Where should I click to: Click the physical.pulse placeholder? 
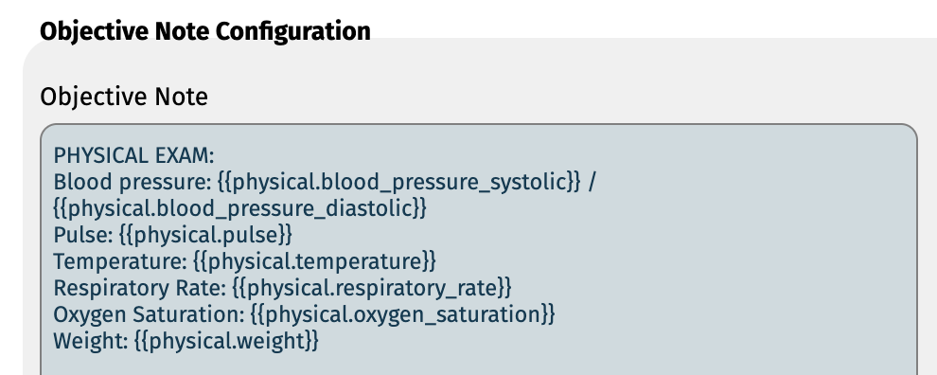(206, 235)
